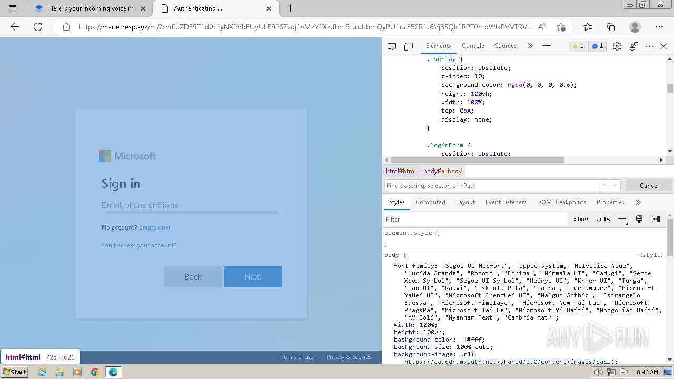Open the volume tray icon

click(599, 372)
